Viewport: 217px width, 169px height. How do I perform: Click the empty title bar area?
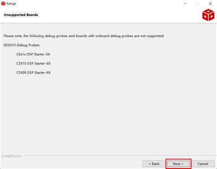point(99,4)
